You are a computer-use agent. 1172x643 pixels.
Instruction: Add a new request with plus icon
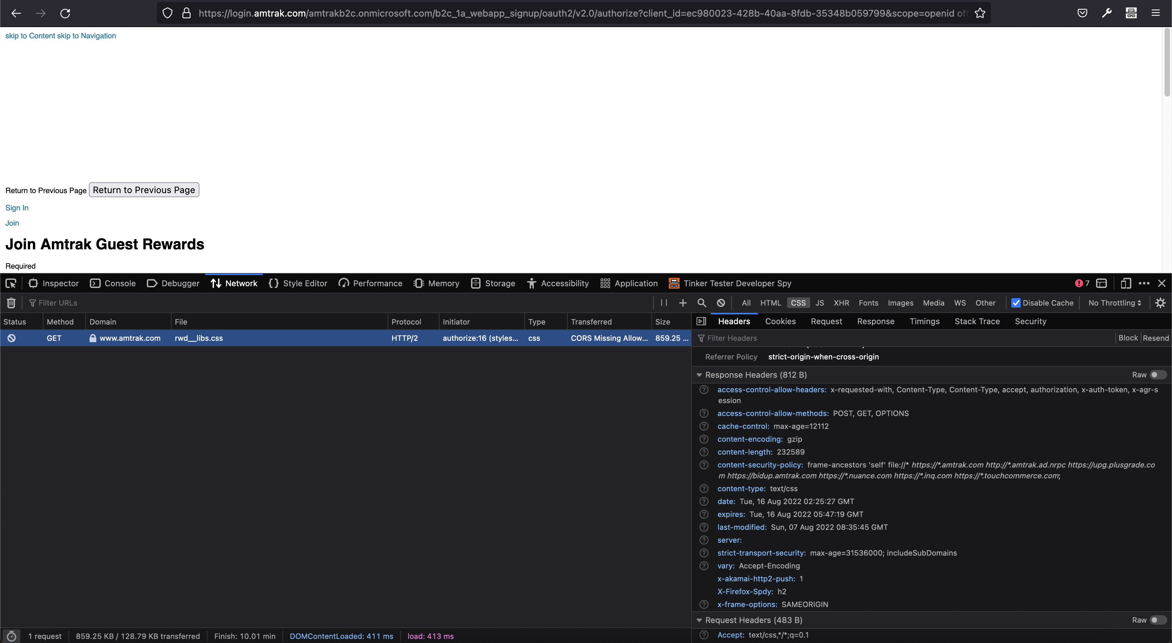(682, 303)
